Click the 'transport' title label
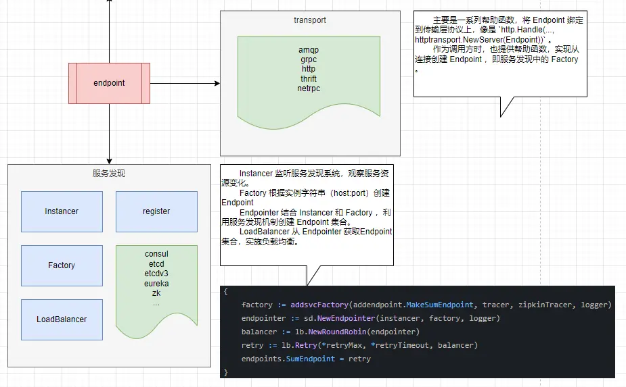 (310, 20)
